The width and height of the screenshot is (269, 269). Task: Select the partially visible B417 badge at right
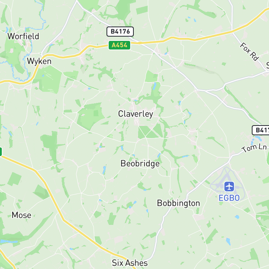[261, 130]
